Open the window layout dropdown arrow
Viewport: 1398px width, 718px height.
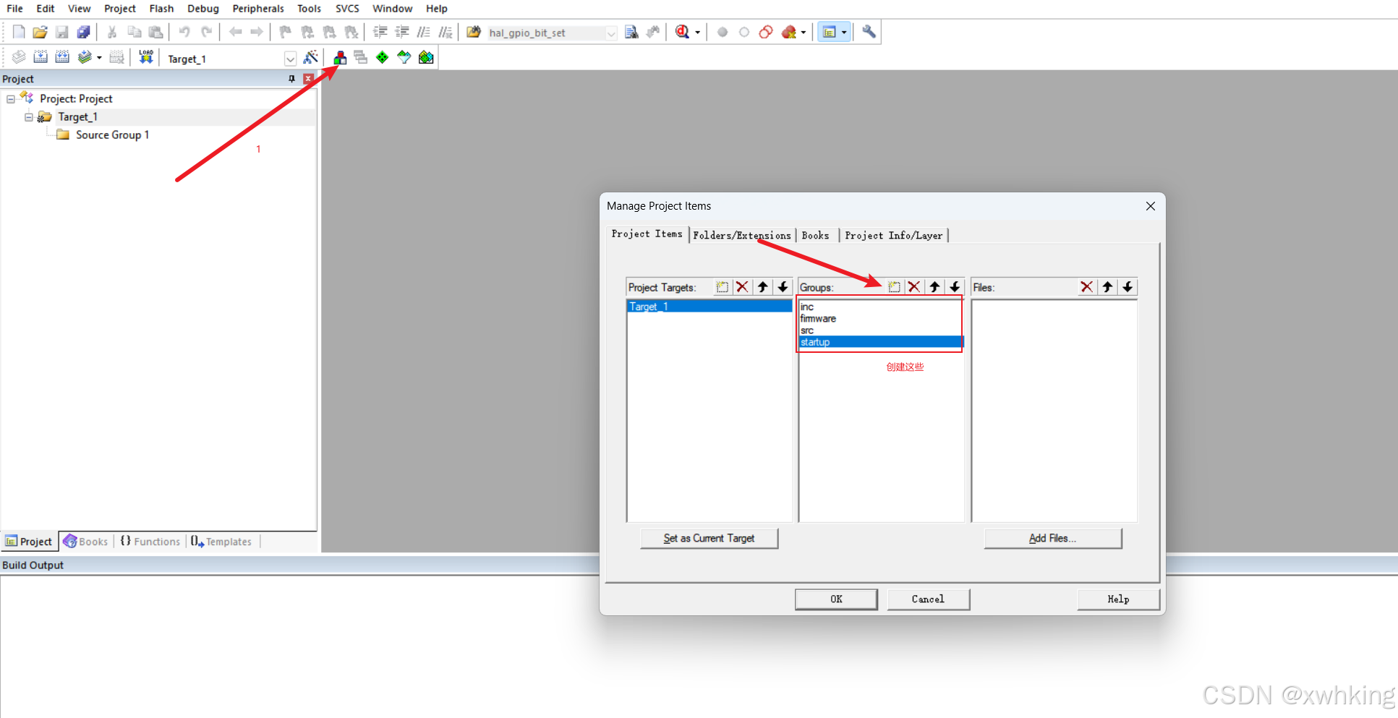tap(844, 33)
